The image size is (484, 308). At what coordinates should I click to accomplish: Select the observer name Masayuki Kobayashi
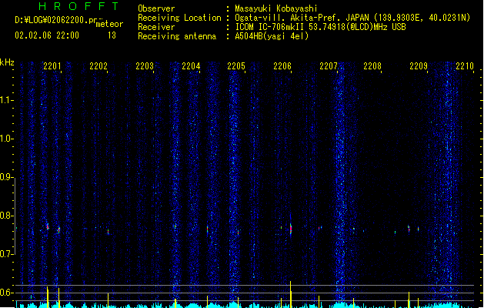coord(276,8)
